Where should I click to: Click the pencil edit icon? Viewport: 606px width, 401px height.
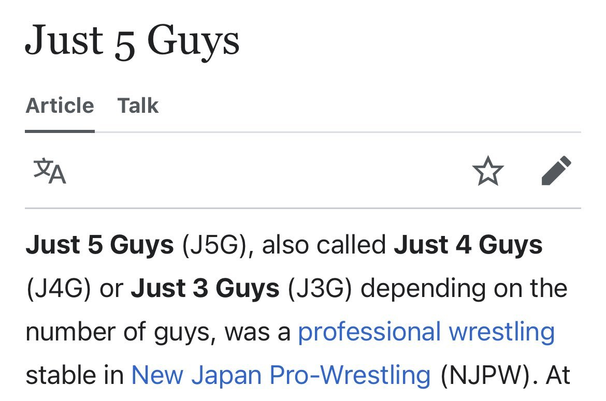(556, 171)
